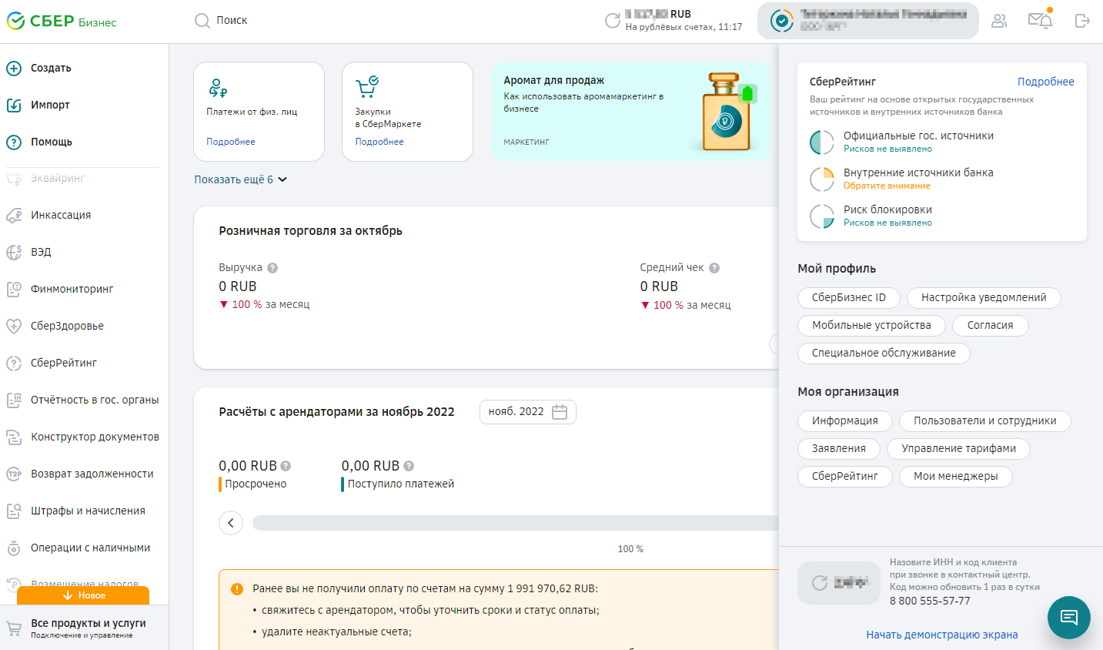Click the previous arrow on payments chart
This screenshot has width=1103, height=650.
point(231,523)
